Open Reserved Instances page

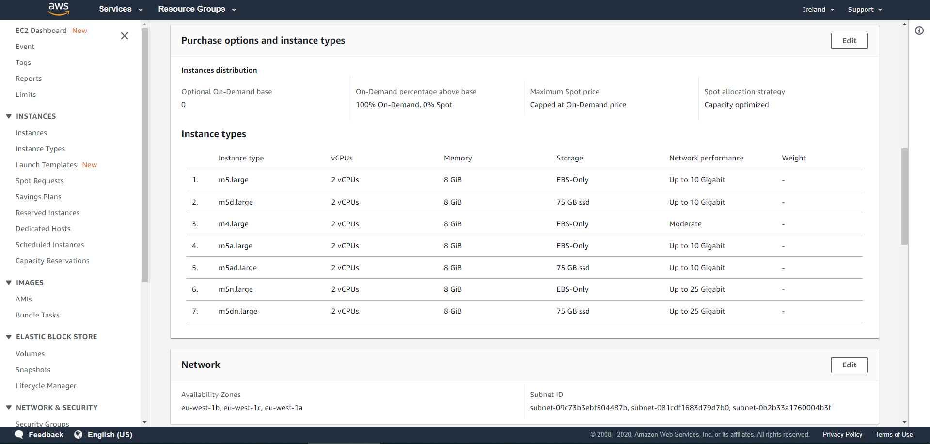click(x=47, y=213)
